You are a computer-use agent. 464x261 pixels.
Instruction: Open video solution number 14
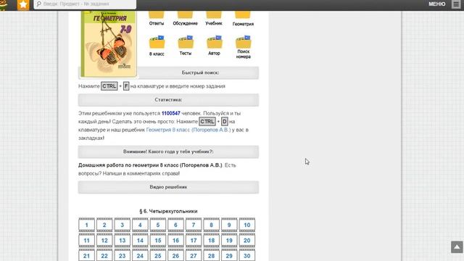[140, 240]
